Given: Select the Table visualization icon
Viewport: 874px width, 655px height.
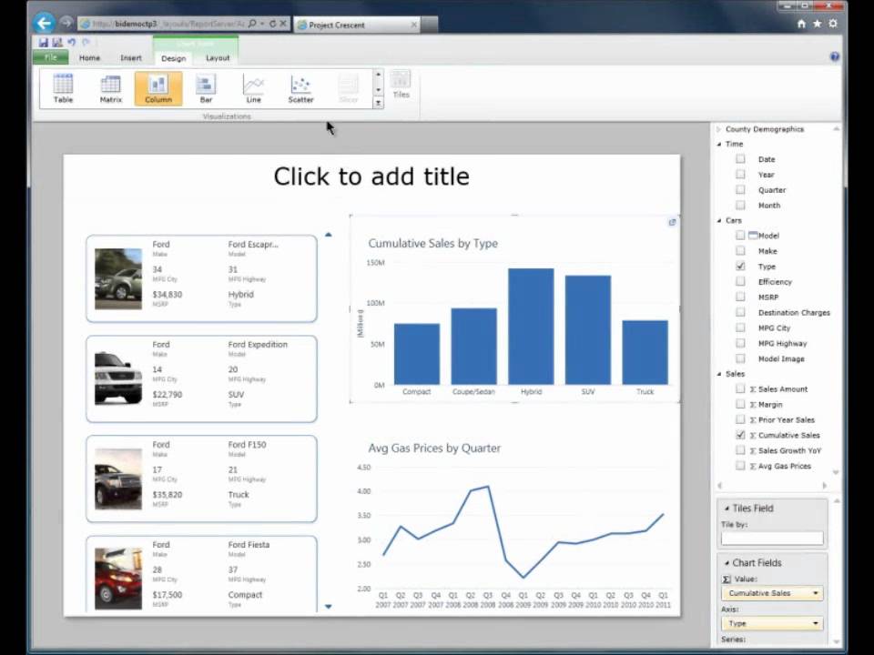Looking at the screenshot, I should [63, 88].
